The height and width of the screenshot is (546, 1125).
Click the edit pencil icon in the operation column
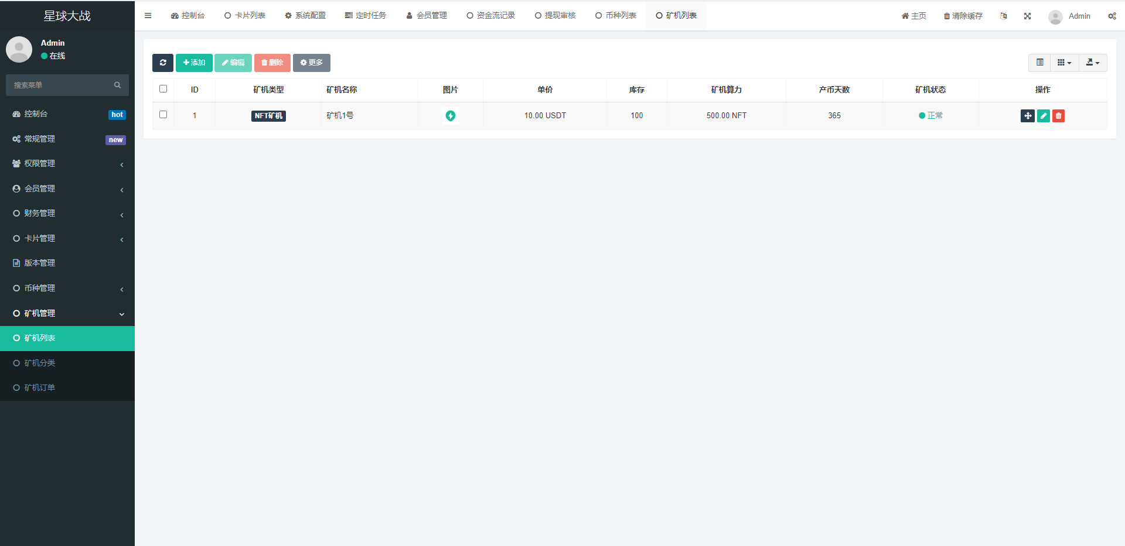1043,116
